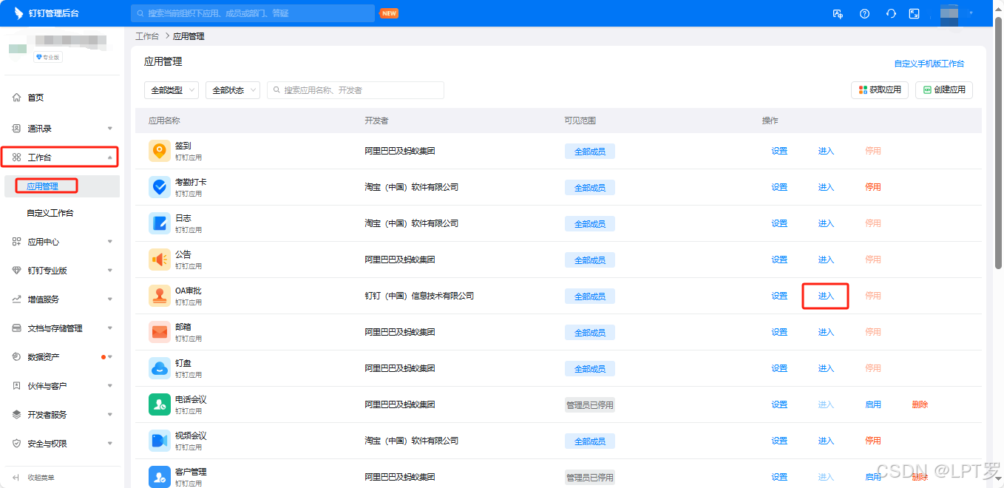Viewport: 1004px width, 488px height.
Task: Open 工作台 breadcrumb link
Action: tap(147, 36)
